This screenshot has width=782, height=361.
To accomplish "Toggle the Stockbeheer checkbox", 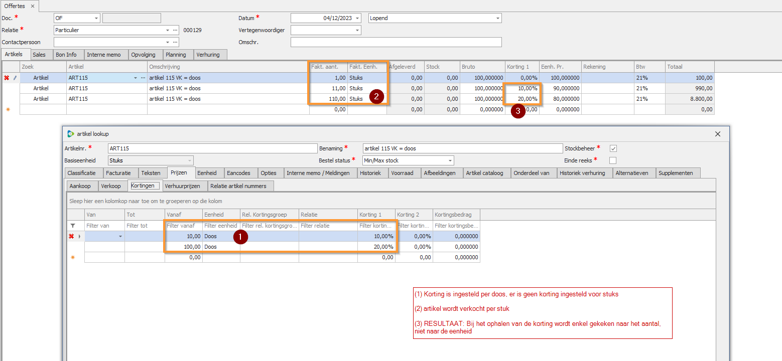I will [613, 148].
